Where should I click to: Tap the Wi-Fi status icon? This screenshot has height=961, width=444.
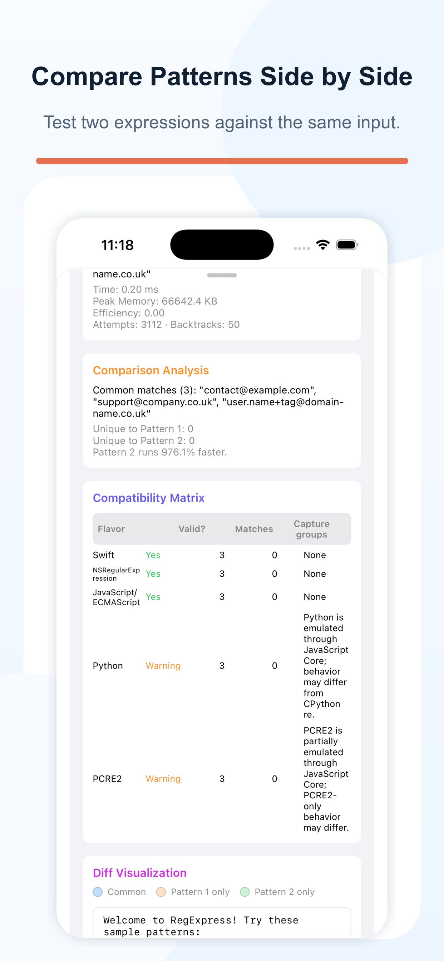coord(322,245)
